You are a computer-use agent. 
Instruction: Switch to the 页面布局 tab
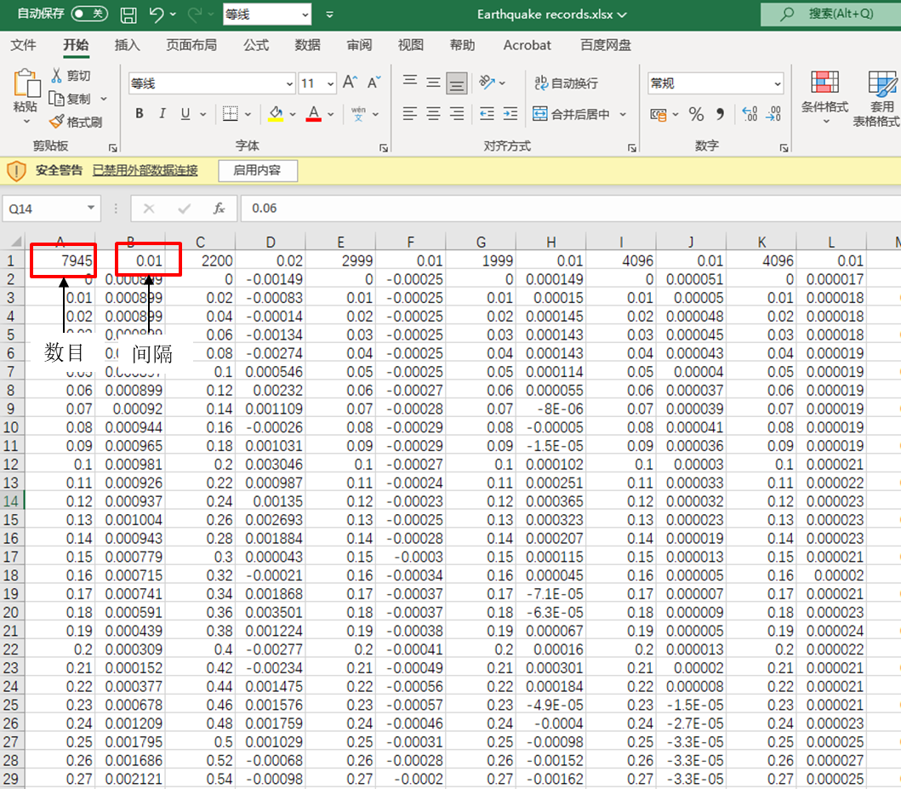tap(191, 45)
